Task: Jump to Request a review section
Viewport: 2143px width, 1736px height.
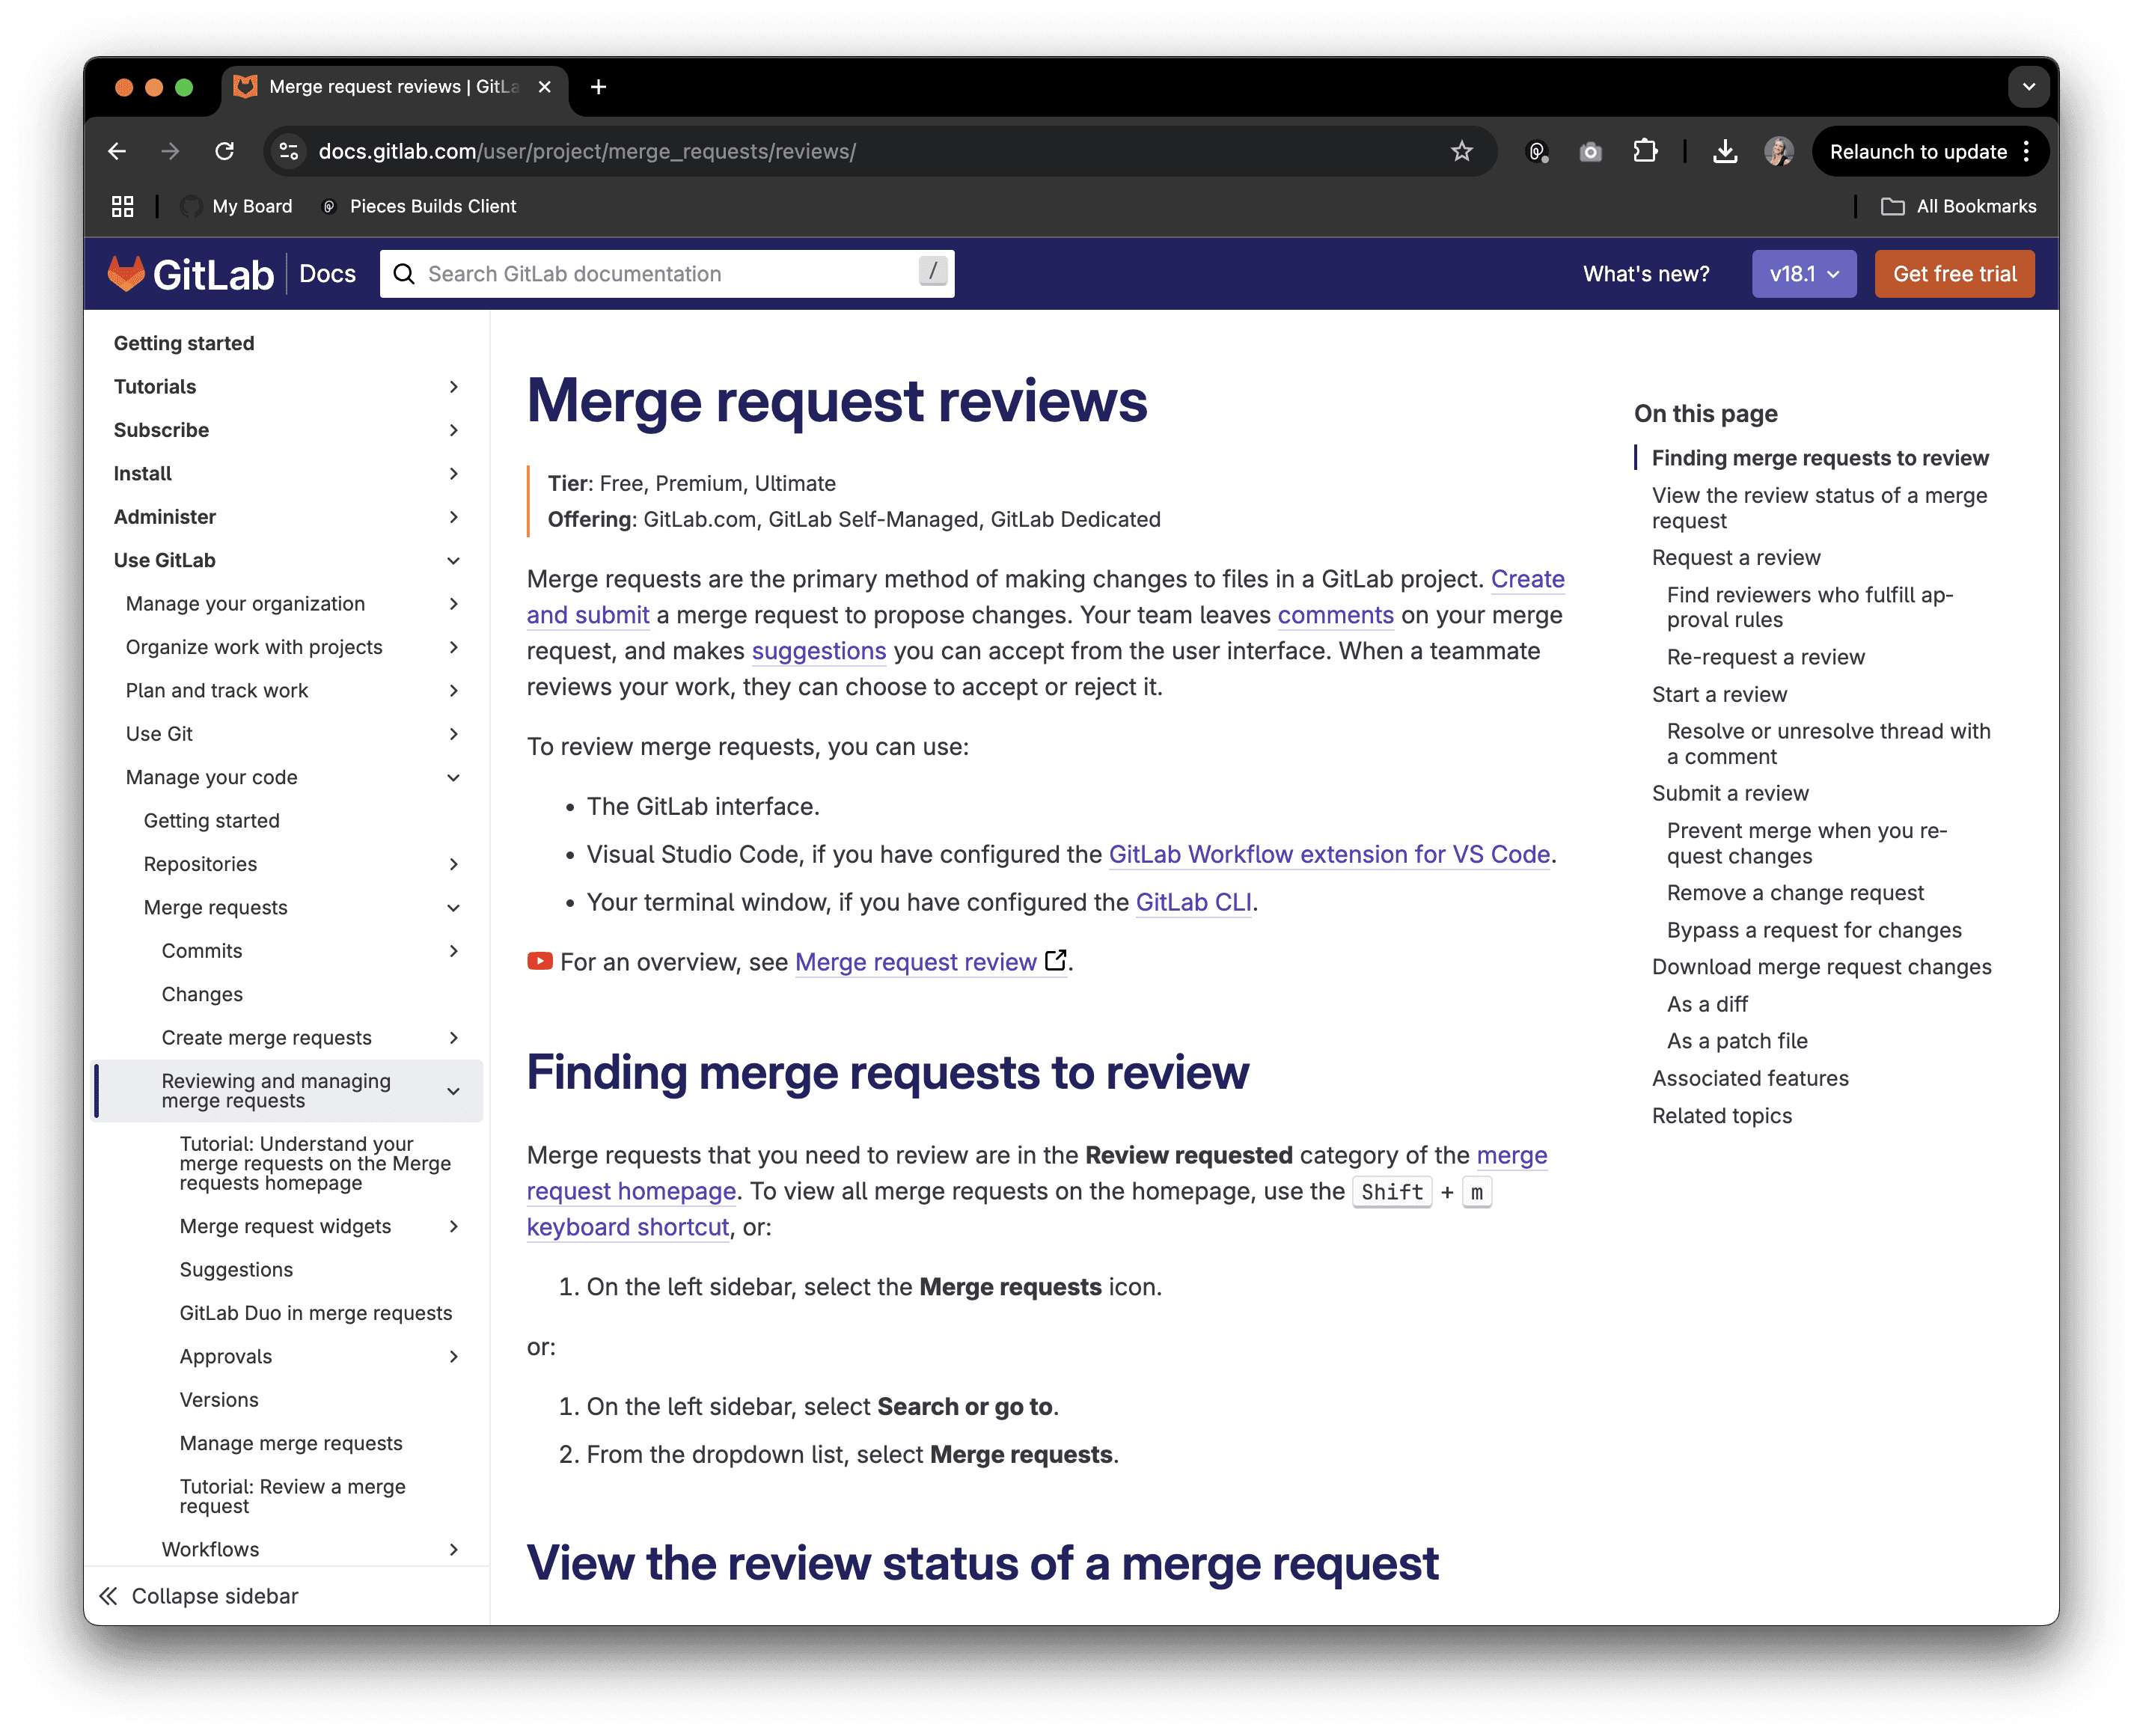Action: [x=1736, y=557]
